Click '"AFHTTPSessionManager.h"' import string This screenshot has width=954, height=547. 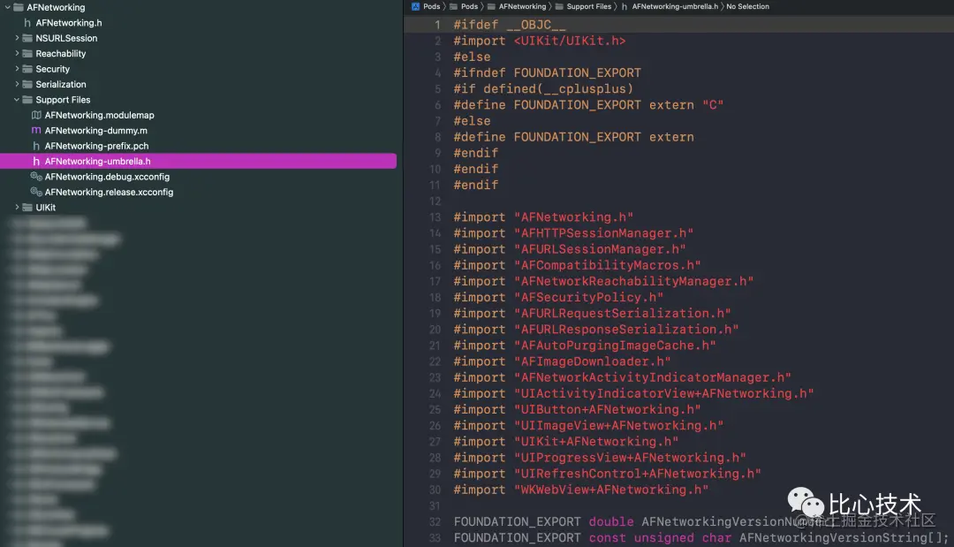[x=603, y=233]
